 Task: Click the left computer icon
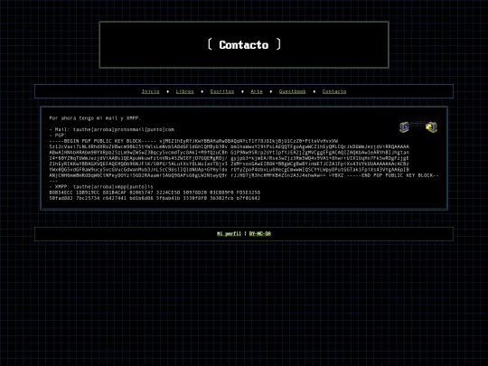coord(404,127)
